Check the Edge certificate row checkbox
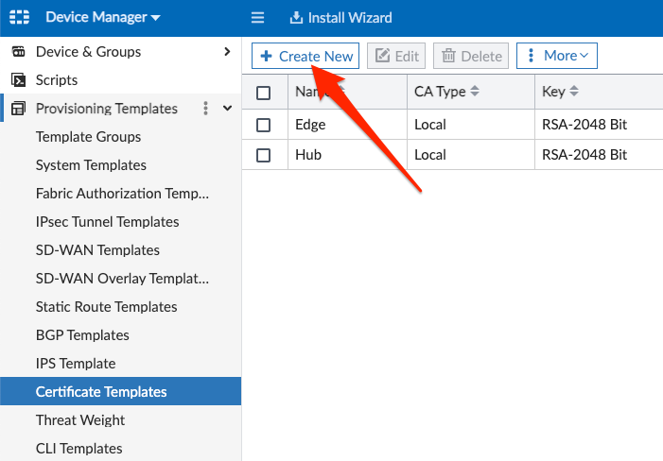The width and height of the screenshot is (663, 461). coord(264,125)
